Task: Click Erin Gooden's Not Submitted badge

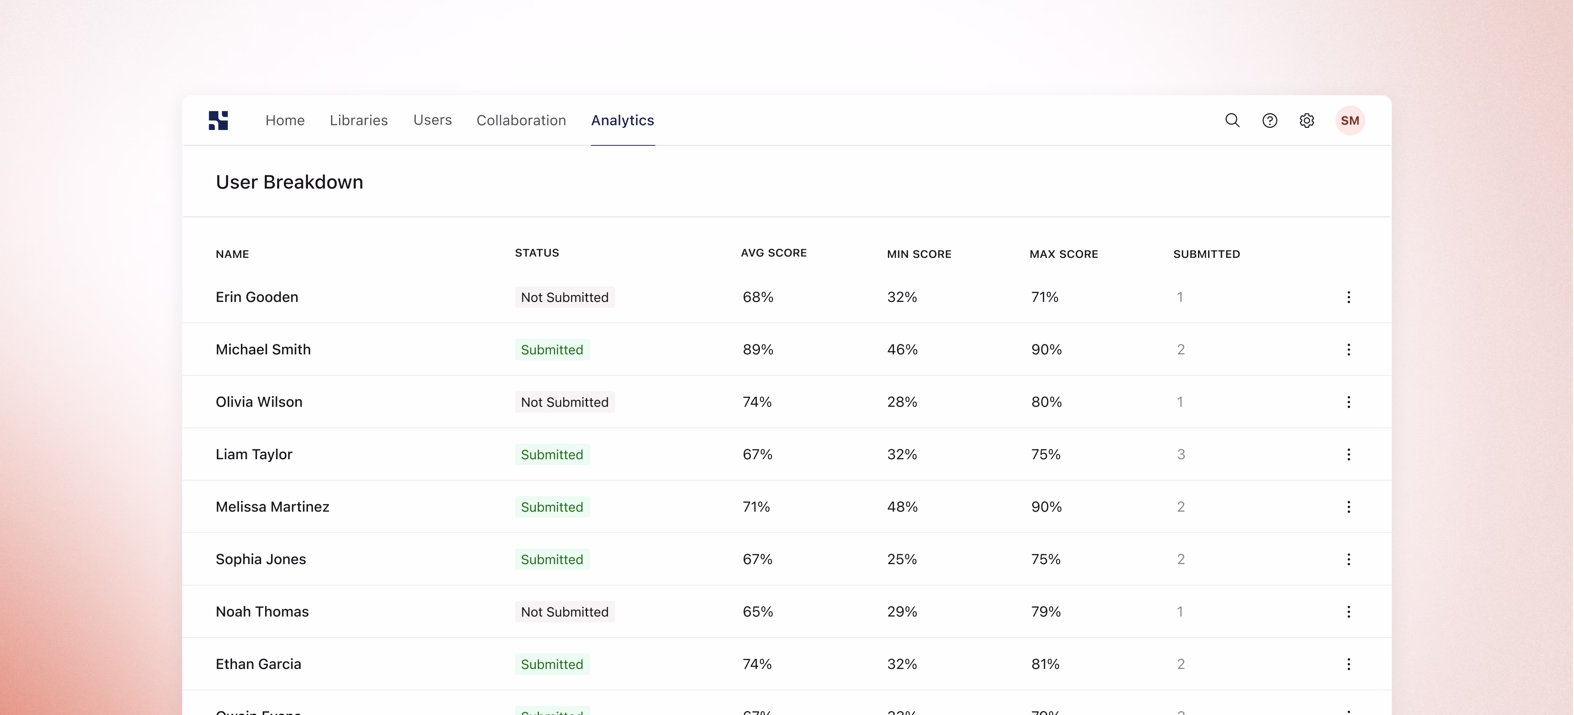Action: (564, 298)
